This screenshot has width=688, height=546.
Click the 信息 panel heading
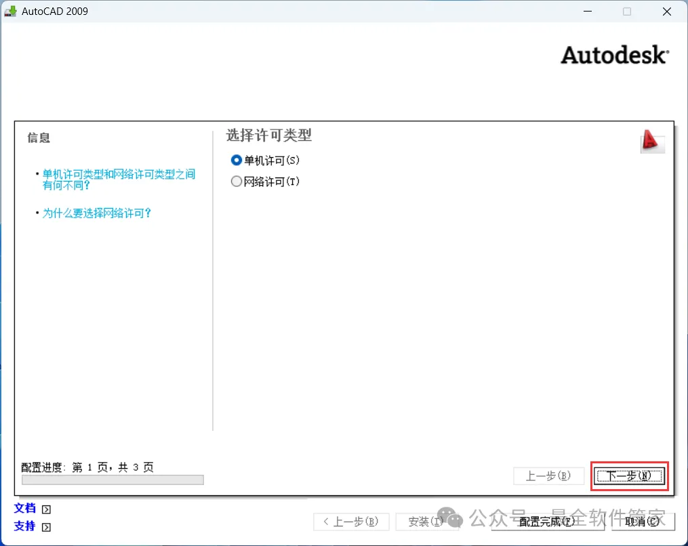point(39,138)
